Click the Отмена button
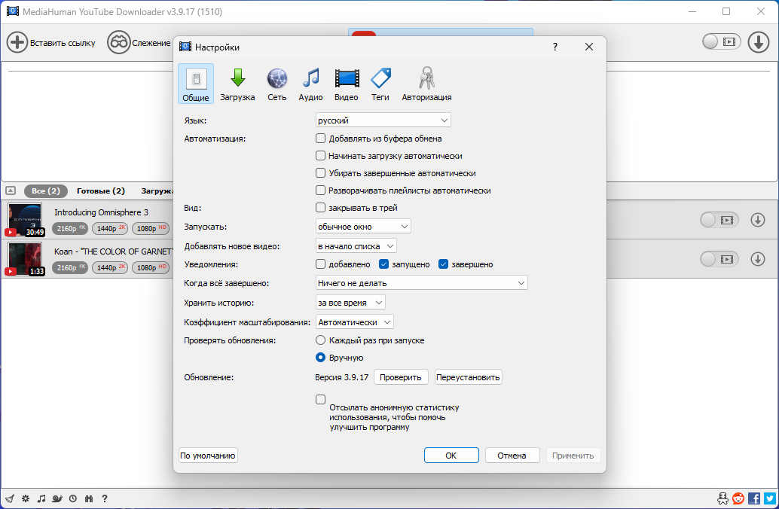 coord(512,456)
